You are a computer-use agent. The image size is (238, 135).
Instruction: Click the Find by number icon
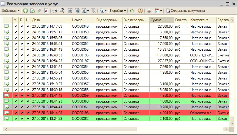[62, 11]
